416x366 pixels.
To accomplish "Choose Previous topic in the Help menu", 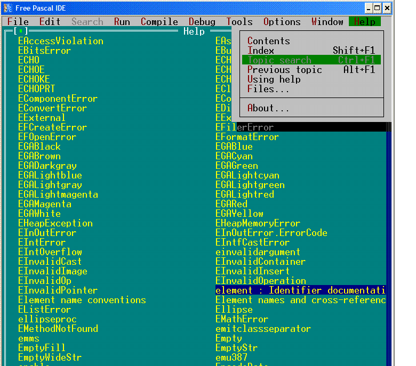I will [x=284, y=70].
